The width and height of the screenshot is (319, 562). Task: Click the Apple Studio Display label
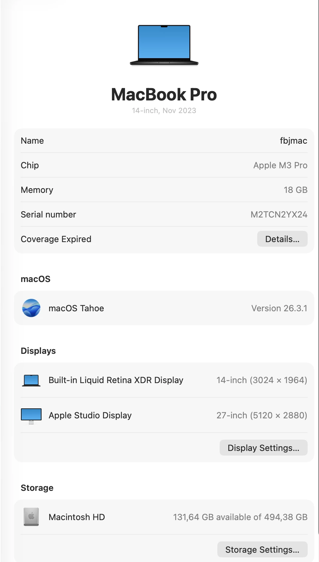coord(90,415)
